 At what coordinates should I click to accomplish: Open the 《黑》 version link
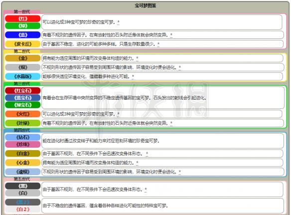point(23,186)
